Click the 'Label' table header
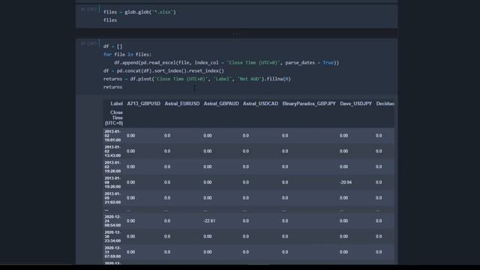 [x=117, y=103]
